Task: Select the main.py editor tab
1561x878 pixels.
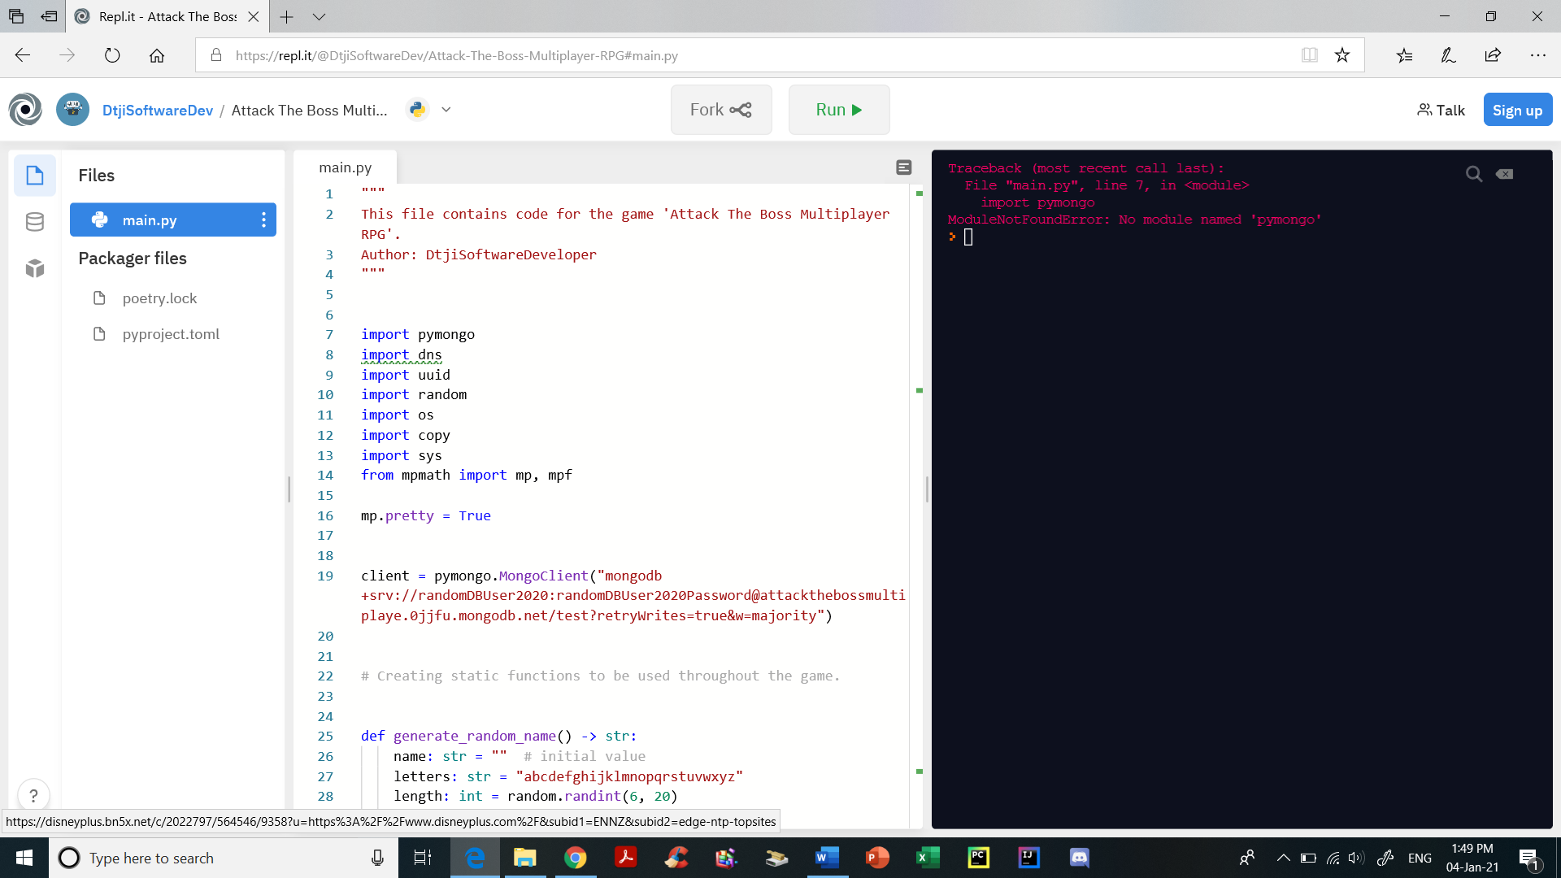Action: (x=345, y=167)
